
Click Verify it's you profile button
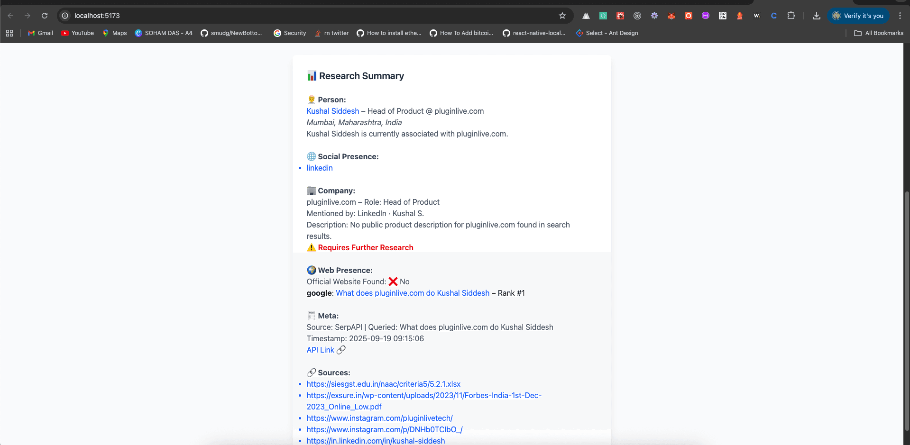pyautogui.click(x=859, y=16)
